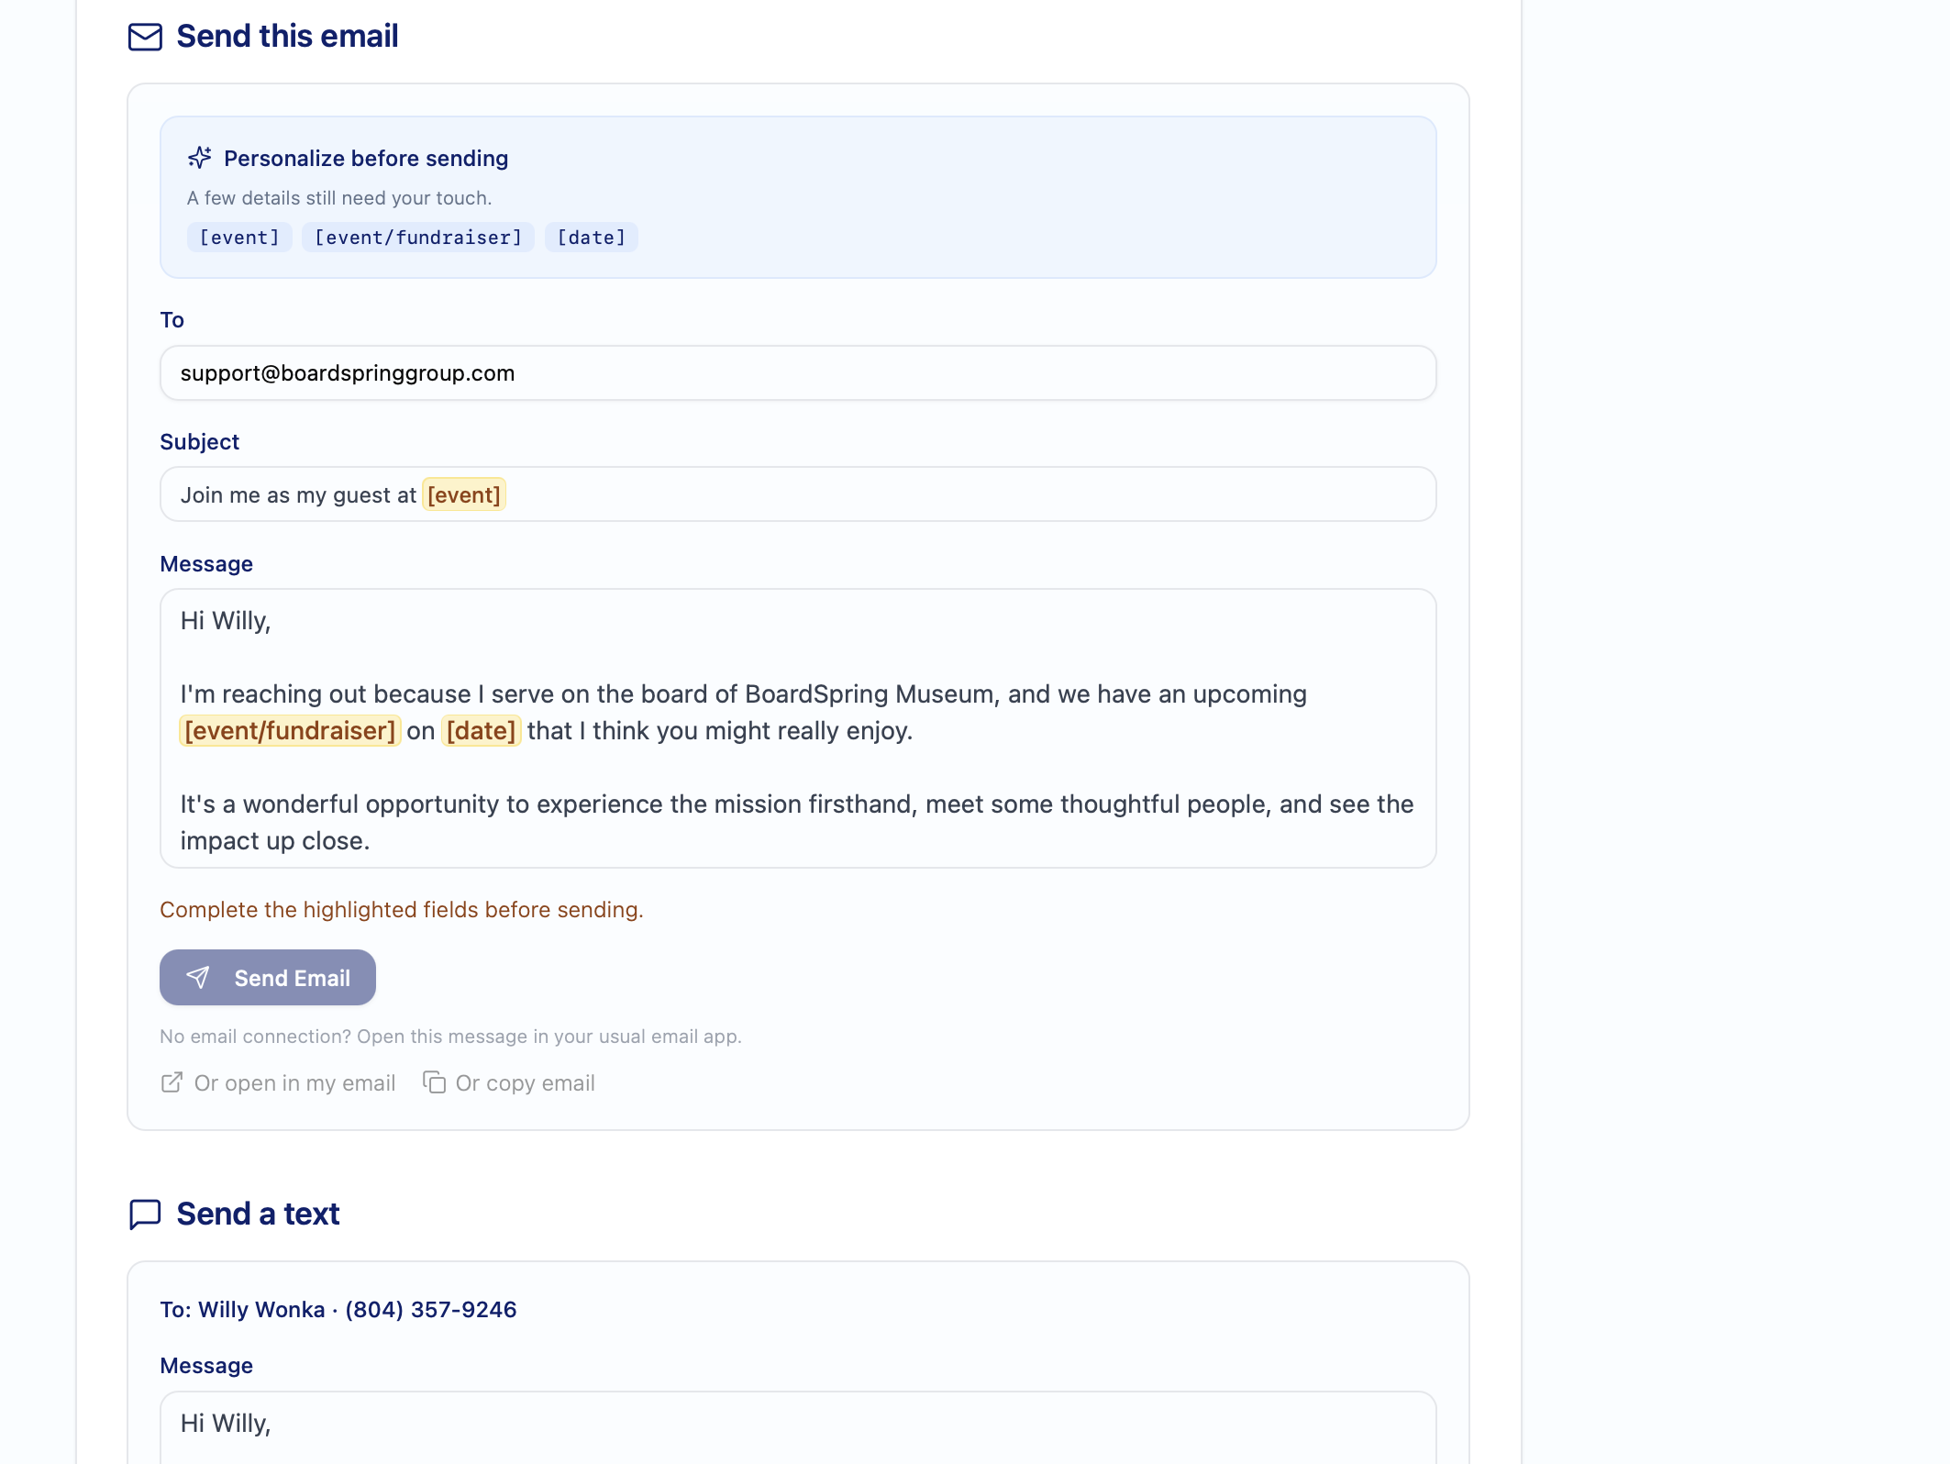Click the 'No email connection?' hint text
The height and width of the screenshot is (1464, 1950).
(450, 1037)
